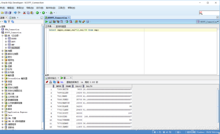Screen dimensions: 220x134
Task: Paste from clipboard icon
Action: pos(32,13)
